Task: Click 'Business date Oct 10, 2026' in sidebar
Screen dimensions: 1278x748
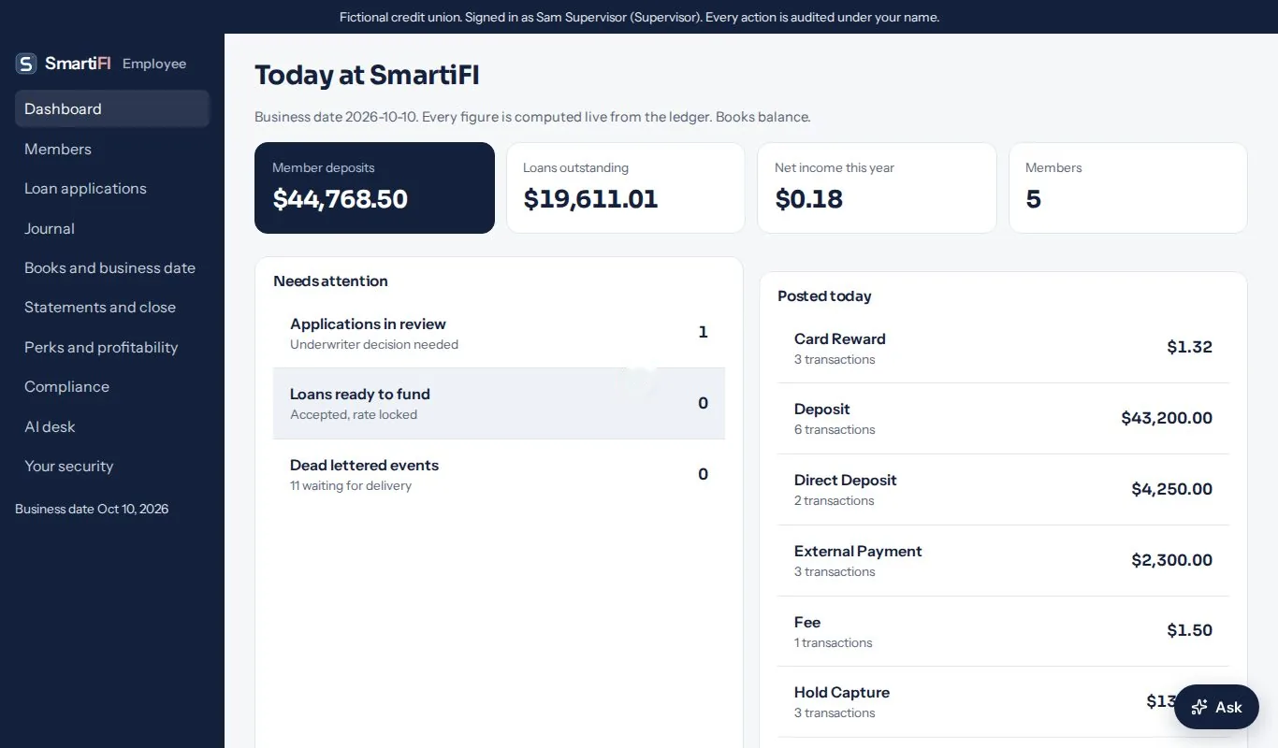Action: (92, 509)
